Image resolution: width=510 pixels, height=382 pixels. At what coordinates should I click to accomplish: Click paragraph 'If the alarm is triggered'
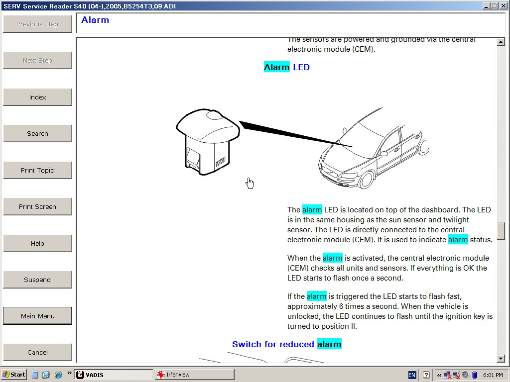(389, 311)
